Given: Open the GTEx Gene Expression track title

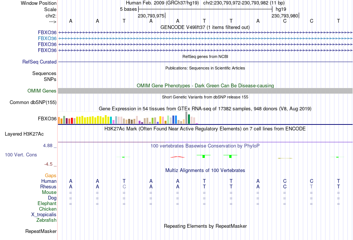Looking at the screenshot, I should 205,109.
